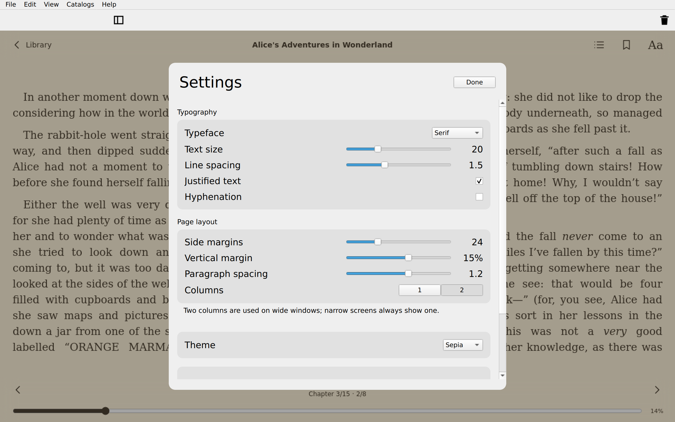Go to the previous page arrow
This screenshot has height=422, width=675.
(18, 390)
